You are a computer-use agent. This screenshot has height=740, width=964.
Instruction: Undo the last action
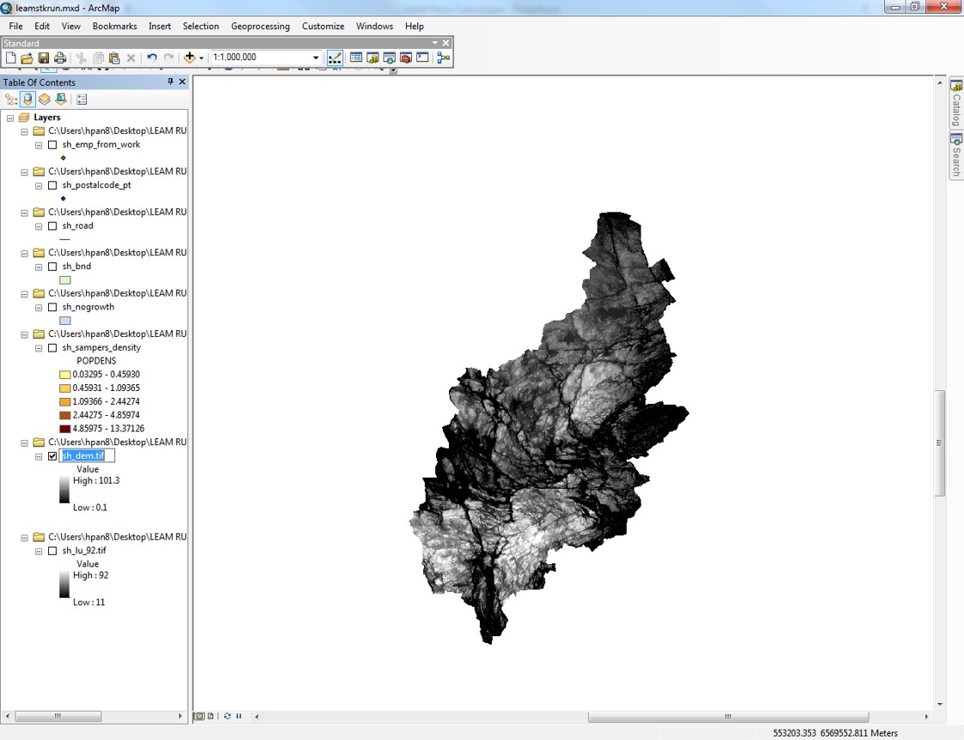pyautogui.click(x=152, y=57)
